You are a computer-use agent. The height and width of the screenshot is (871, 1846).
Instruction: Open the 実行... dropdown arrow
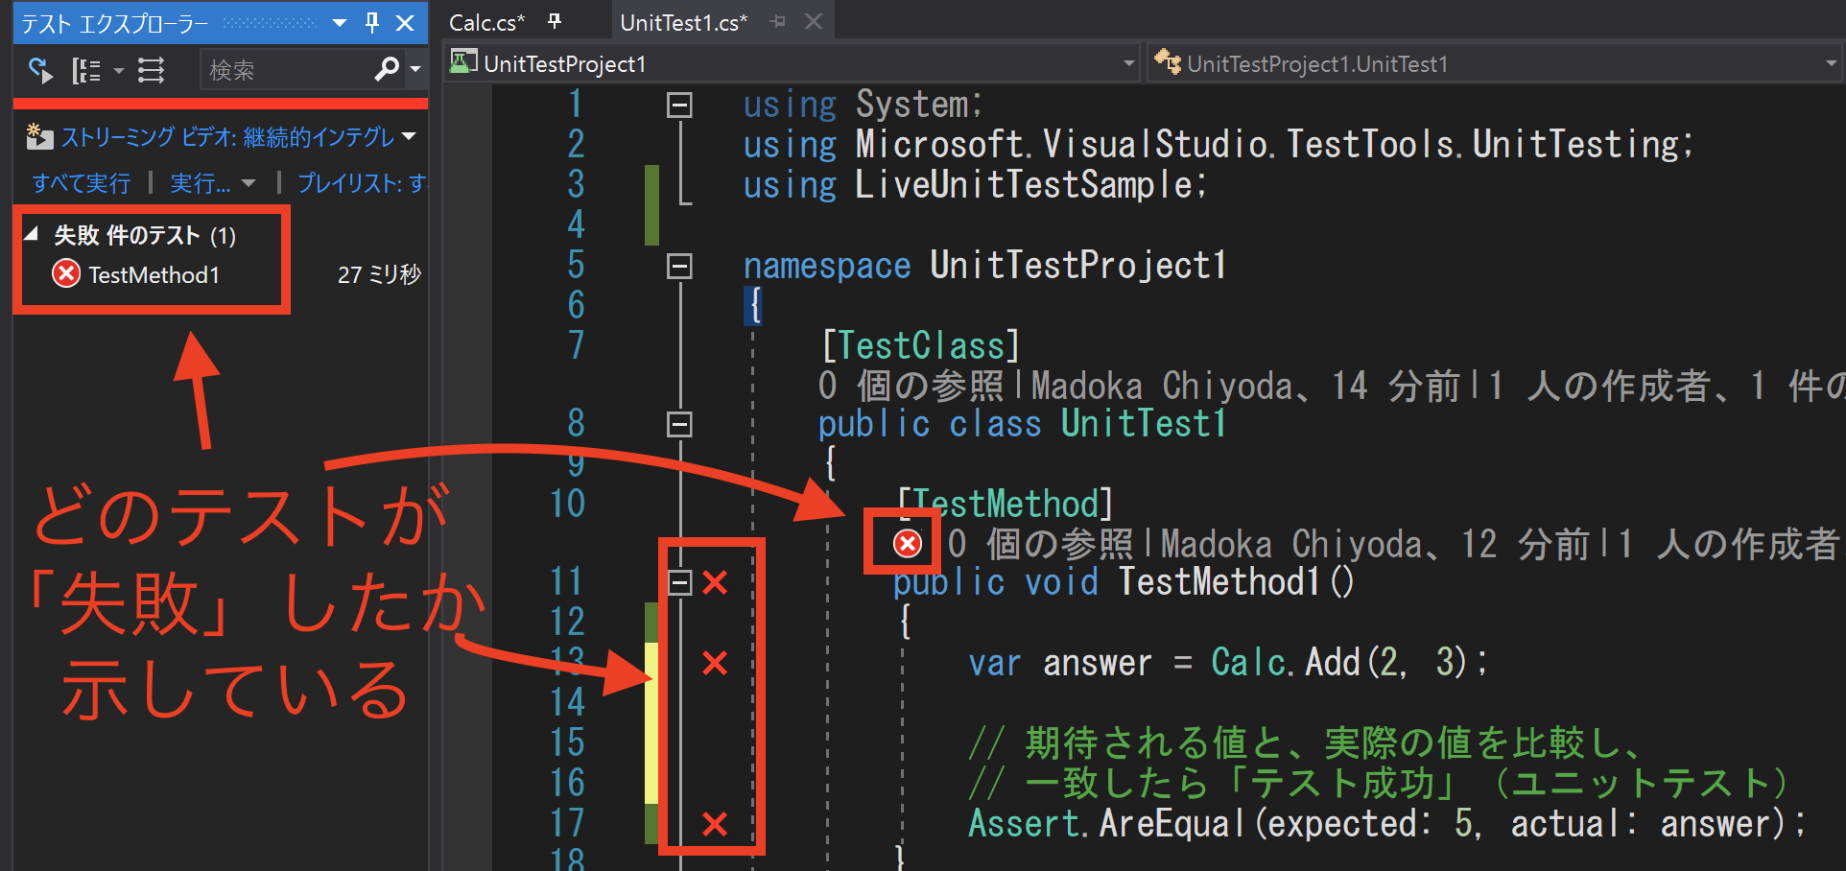tap(248, 183)
